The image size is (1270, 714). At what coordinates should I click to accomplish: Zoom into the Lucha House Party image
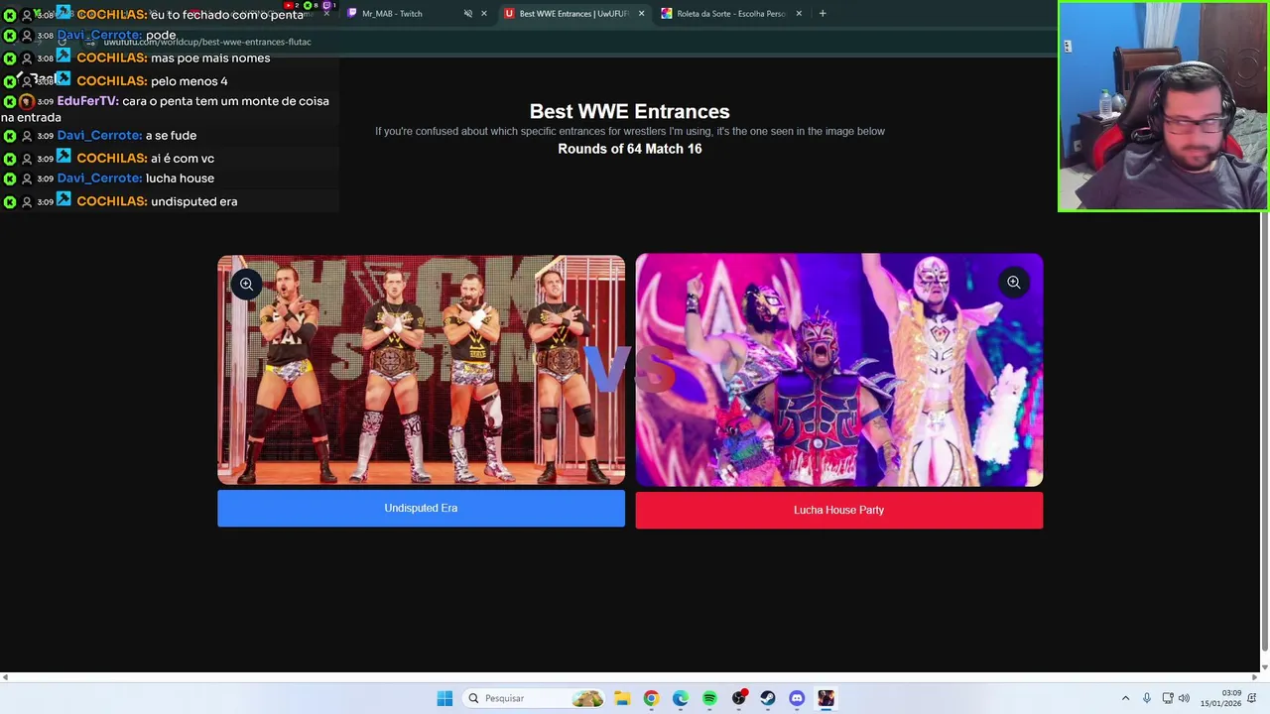pos(1013,283)
